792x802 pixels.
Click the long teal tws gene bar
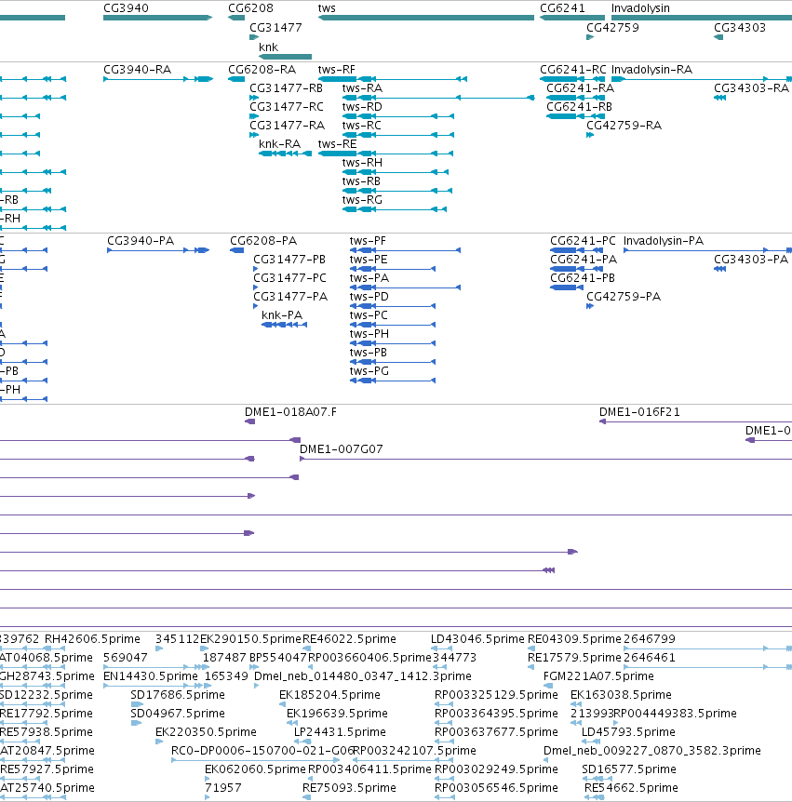point(425,18)
